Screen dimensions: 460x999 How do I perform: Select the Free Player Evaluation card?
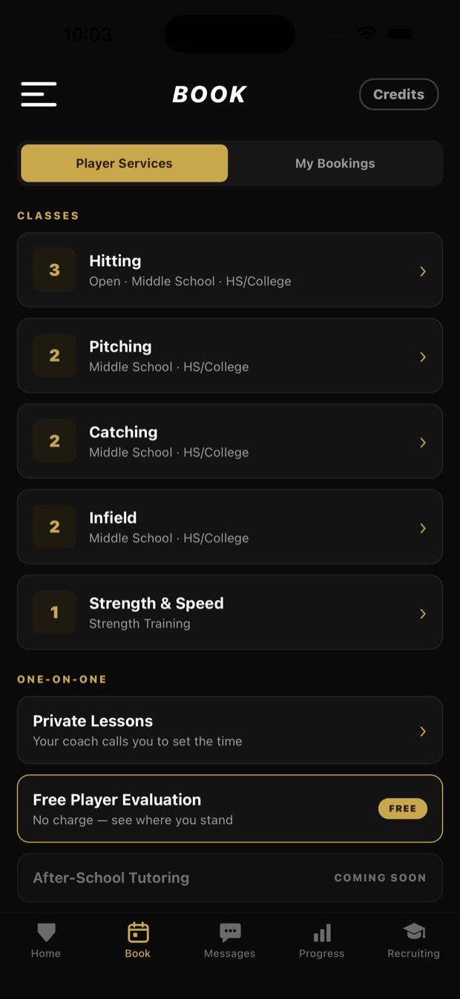click(230, 808)
